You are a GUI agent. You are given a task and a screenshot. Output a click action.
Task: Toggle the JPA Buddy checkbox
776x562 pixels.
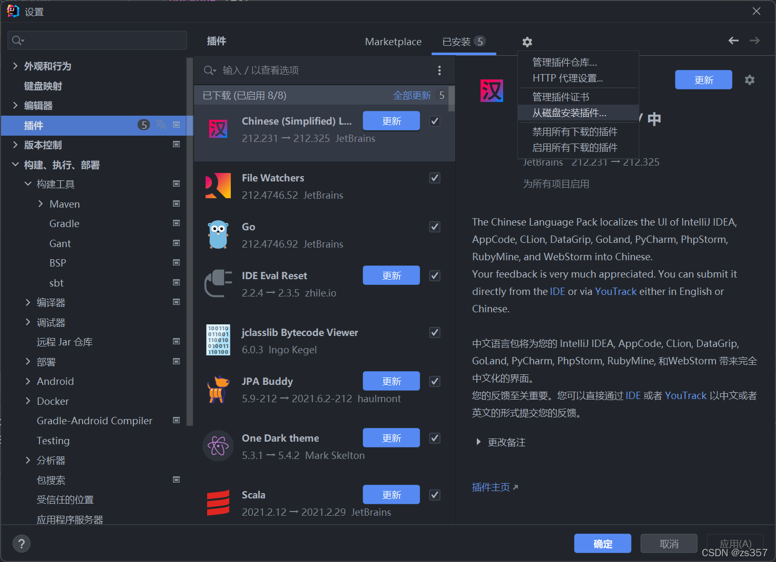pyautogui.click(x=435, y=381)
